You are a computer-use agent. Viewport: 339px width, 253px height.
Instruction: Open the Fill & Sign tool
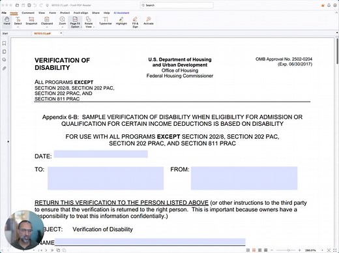tap(135, 22)
